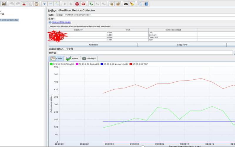
Task: Click port 4444 in the Disks I/O row
Action: [127, 37]
